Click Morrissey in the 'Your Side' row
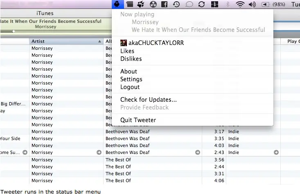300x194 pixels. point(42,138)
